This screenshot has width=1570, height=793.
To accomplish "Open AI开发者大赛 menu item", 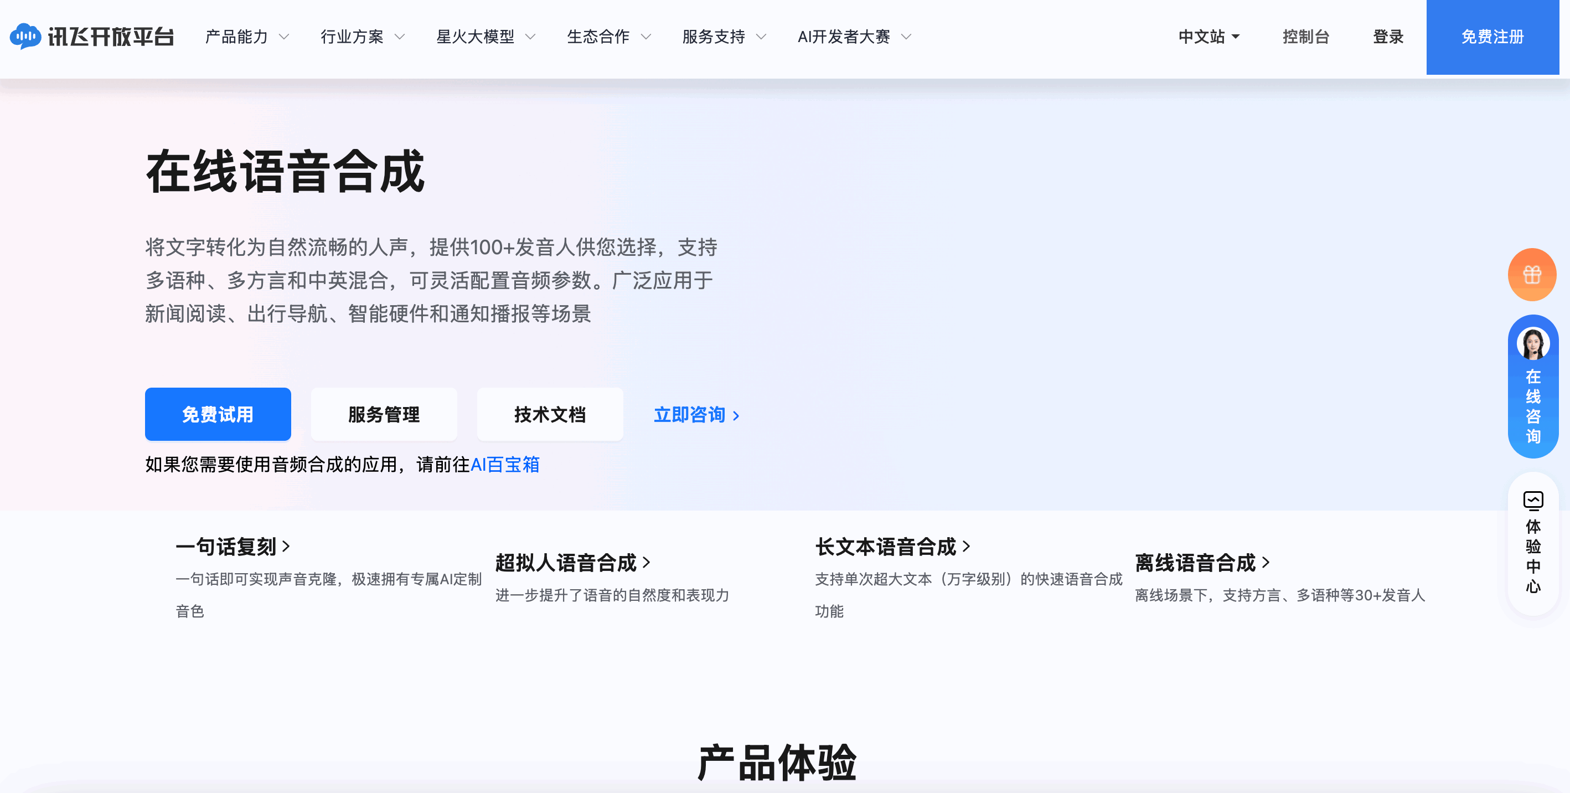I will (844, 37).
